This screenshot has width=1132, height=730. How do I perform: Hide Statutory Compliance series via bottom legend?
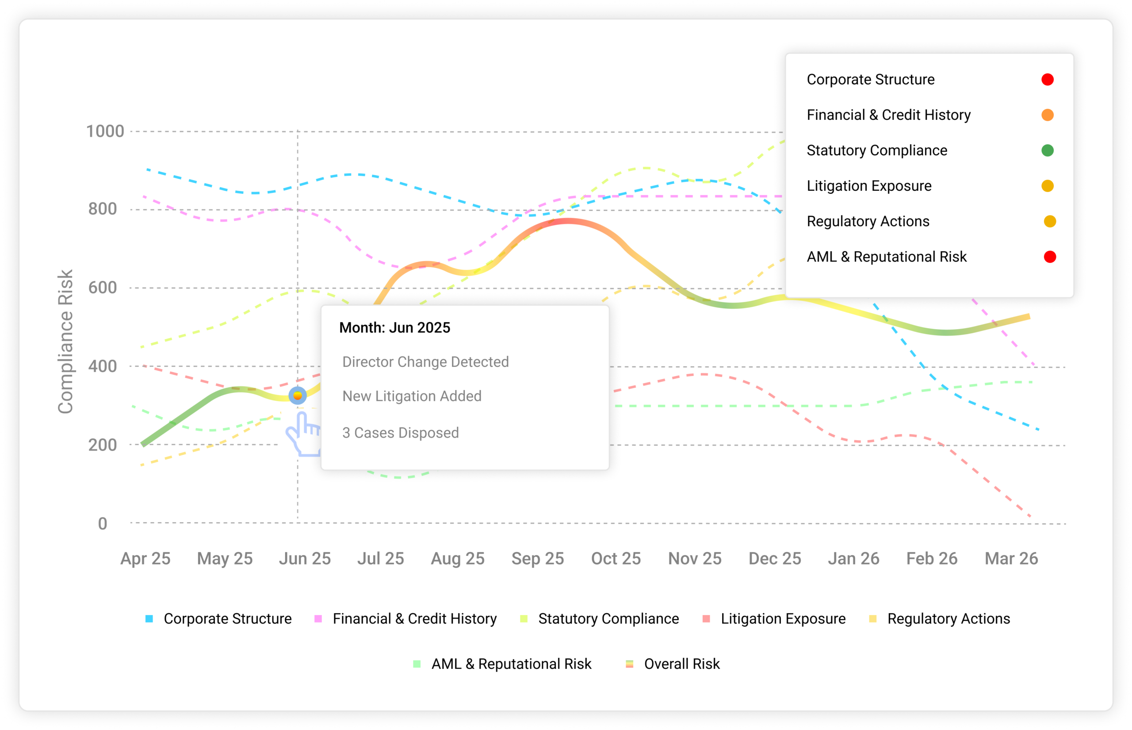[608, 619]
